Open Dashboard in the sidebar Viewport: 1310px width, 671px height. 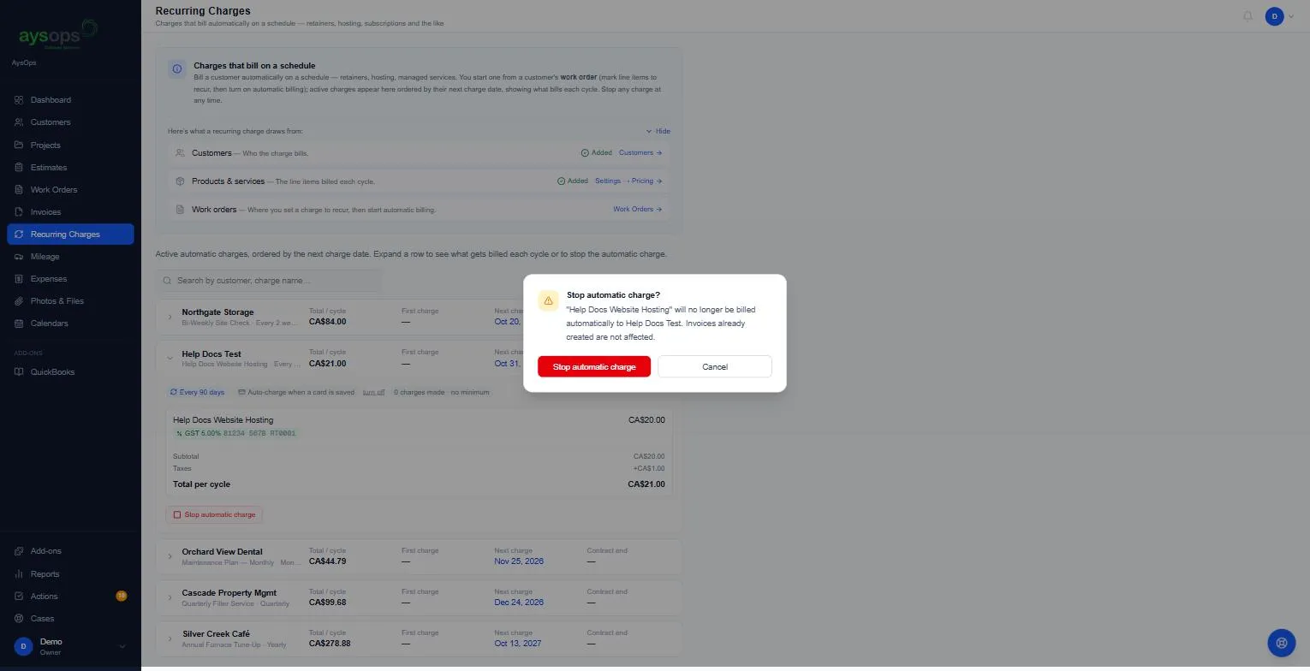(x=70, y=100)
